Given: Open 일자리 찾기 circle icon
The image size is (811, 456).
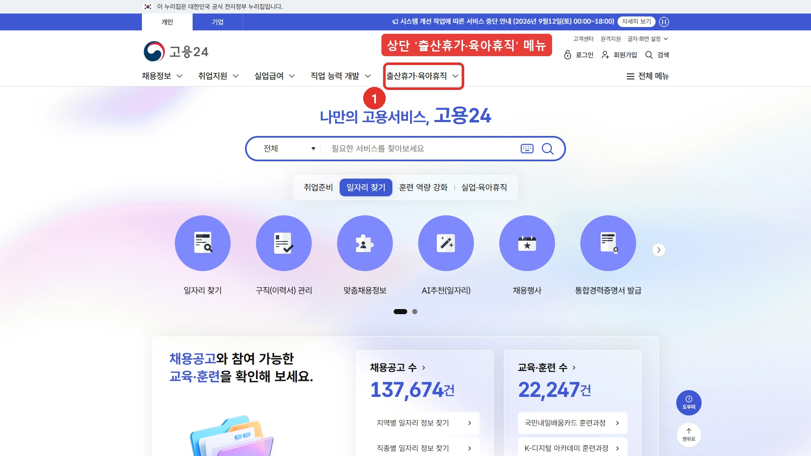Looking at the screenshot, I should click(203, 243).
